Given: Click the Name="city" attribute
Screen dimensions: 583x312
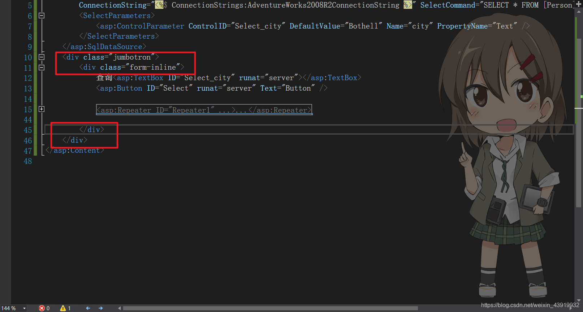Looking at the screenshot, I should (410, 26).
